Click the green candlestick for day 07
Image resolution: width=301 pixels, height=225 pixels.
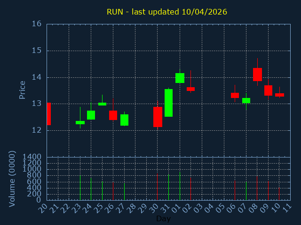(x=246, y=100)
